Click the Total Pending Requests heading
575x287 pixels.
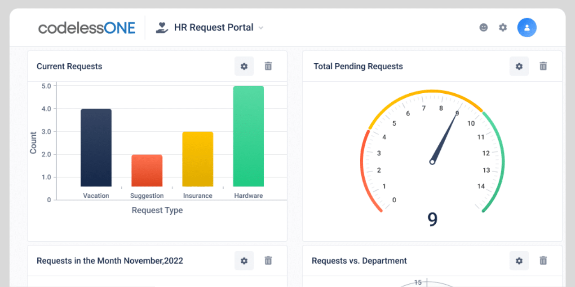coord(358,66)
